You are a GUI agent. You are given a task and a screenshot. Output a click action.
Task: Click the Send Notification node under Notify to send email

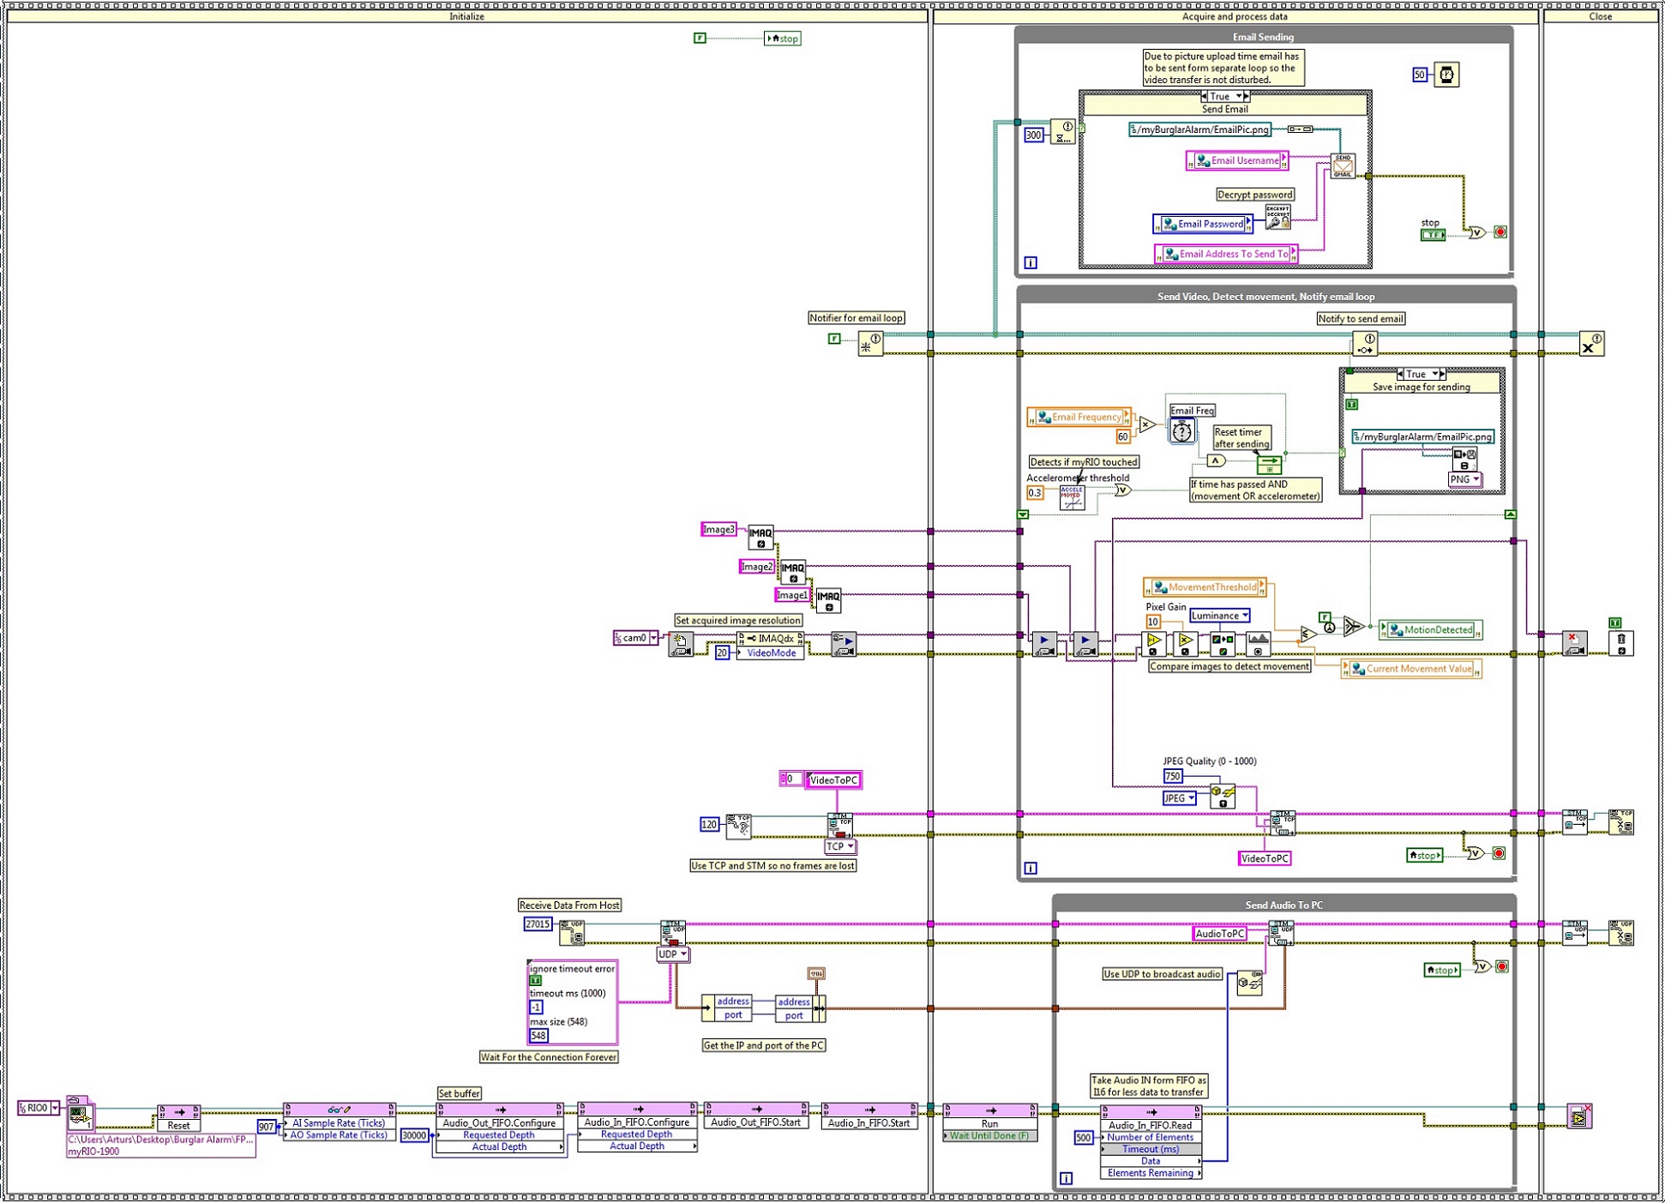[x=1365, y=343]
